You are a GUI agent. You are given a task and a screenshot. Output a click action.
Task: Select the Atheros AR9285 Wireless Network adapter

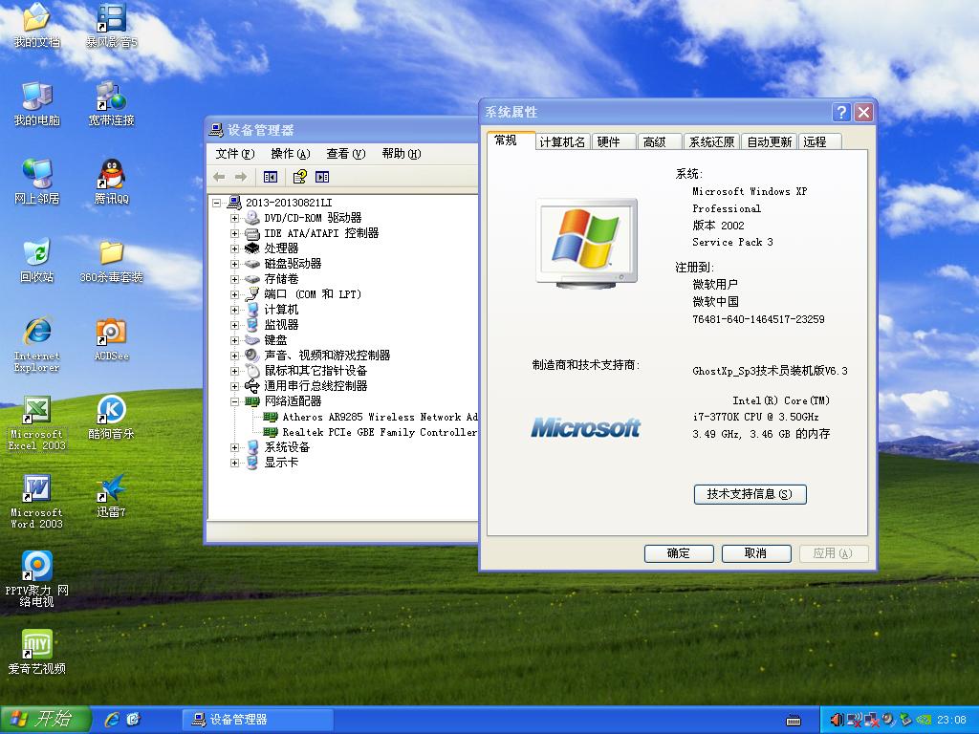pyautogui.click(x=380, y=417)
